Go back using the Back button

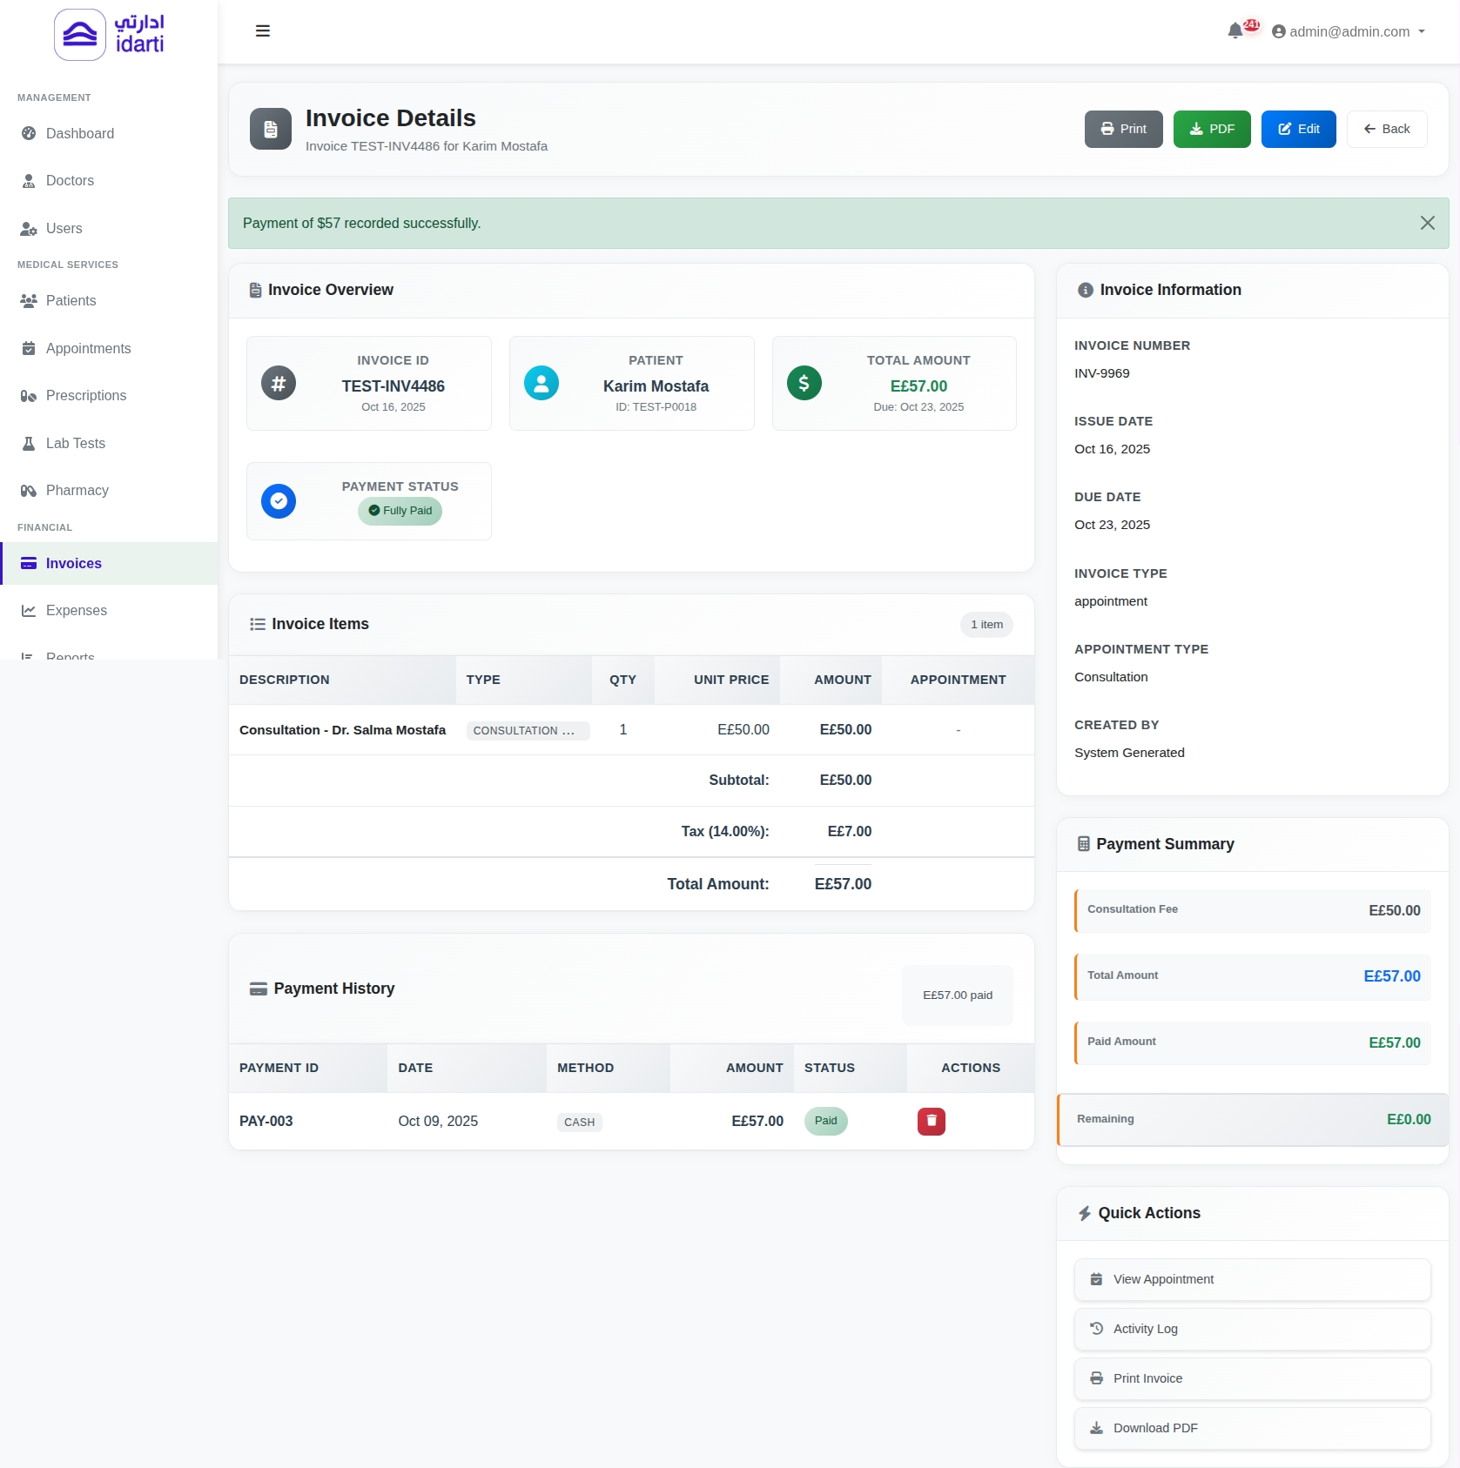tap(1386, 129)
